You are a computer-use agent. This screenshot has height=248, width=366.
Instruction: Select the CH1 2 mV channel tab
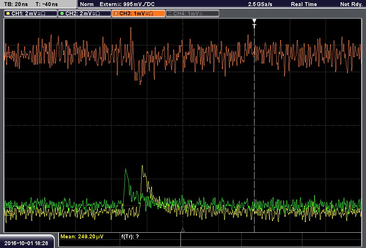pos(31,14)
